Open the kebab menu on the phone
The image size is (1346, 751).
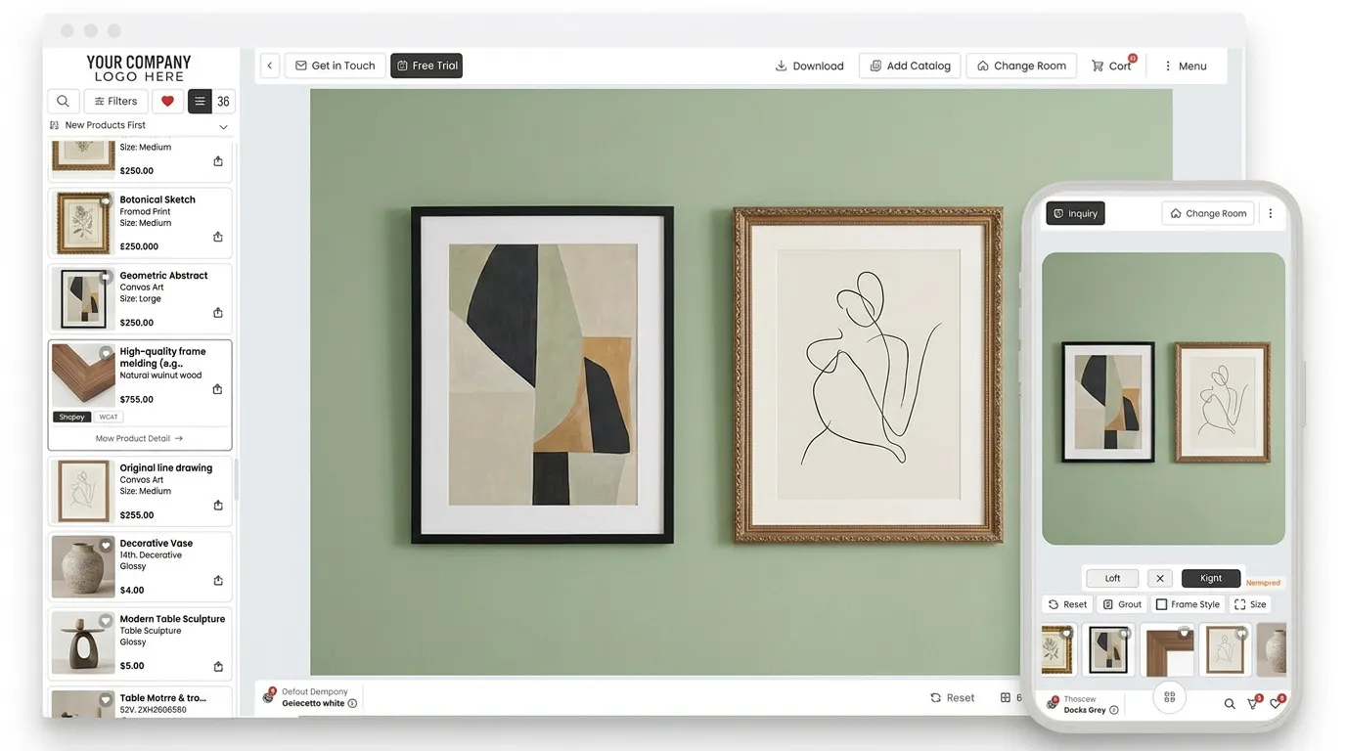point(1271,213)
